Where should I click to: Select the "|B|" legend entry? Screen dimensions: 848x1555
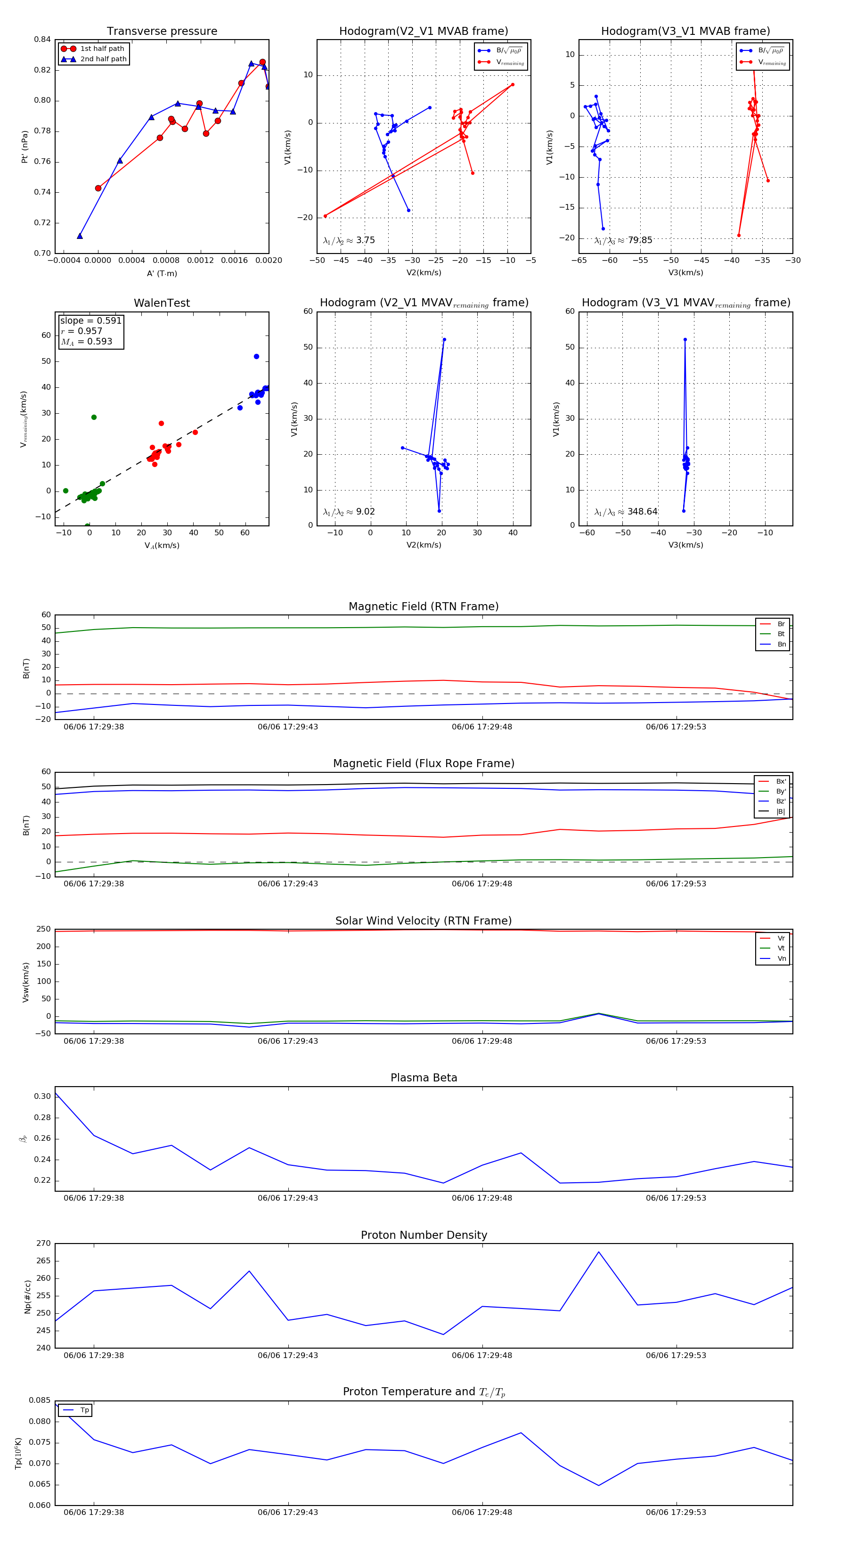pyautogui.click(x=772, y=811)
